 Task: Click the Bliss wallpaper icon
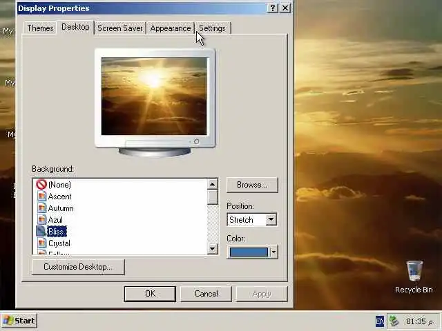pyautogui.click(x=41, y=232)
